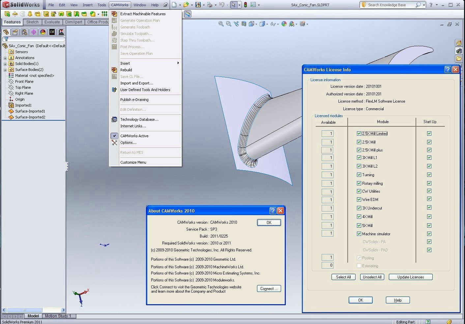This screenshot has width=465, height=324.
Task: Open the PropertyManager tab icon
Action: pyautogui.click(x=15, y=32)
